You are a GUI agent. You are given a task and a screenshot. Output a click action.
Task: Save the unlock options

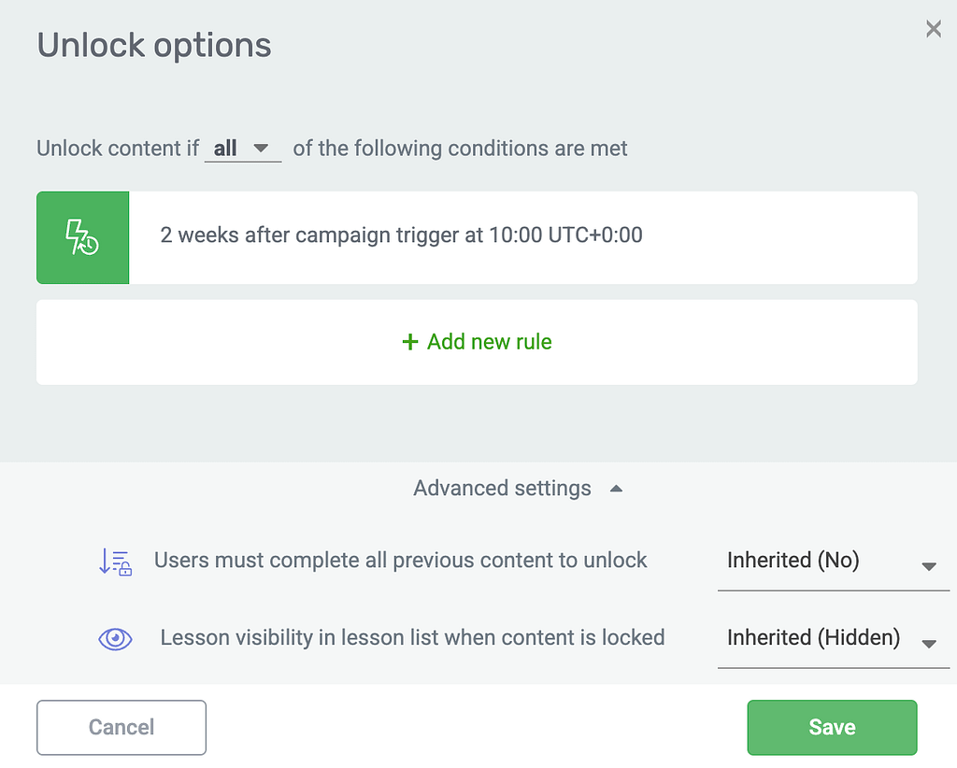point(832,727)
